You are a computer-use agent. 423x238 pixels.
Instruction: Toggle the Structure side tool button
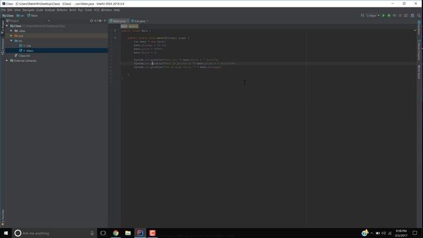[3, 47]
